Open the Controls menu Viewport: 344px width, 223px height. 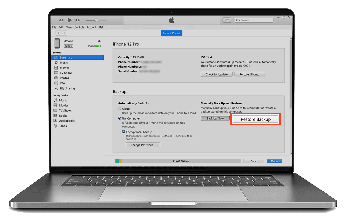79,27
